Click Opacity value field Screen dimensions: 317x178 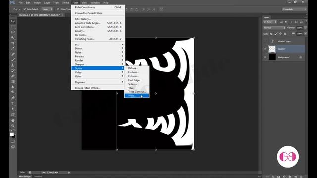(x=300, y=28)
